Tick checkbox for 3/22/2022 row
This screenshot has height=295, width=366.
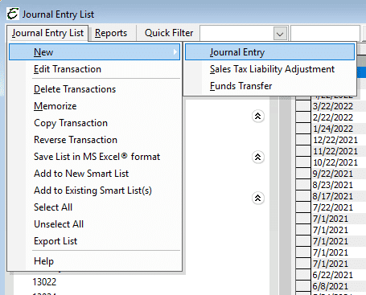[x=303, y=106]
